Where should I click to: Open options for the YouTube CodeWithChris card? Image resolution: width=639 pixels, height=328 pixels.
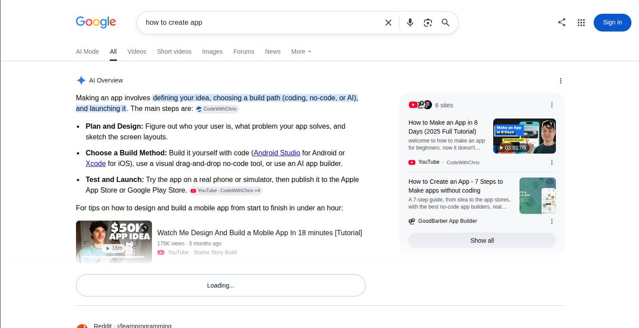552,162
